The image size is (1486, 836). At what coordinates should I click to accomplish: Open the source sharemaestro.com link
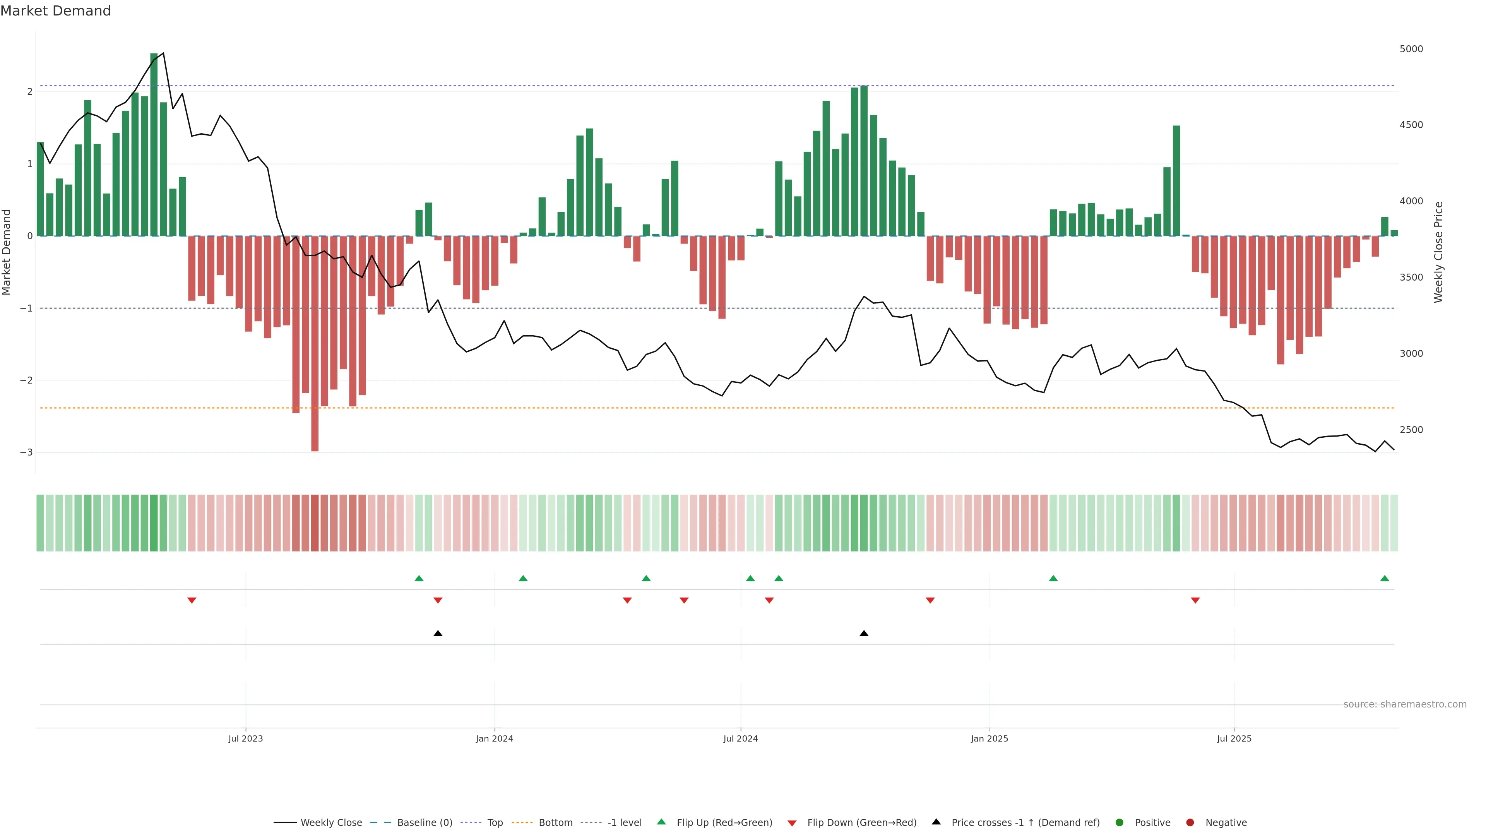[1405, 704]
